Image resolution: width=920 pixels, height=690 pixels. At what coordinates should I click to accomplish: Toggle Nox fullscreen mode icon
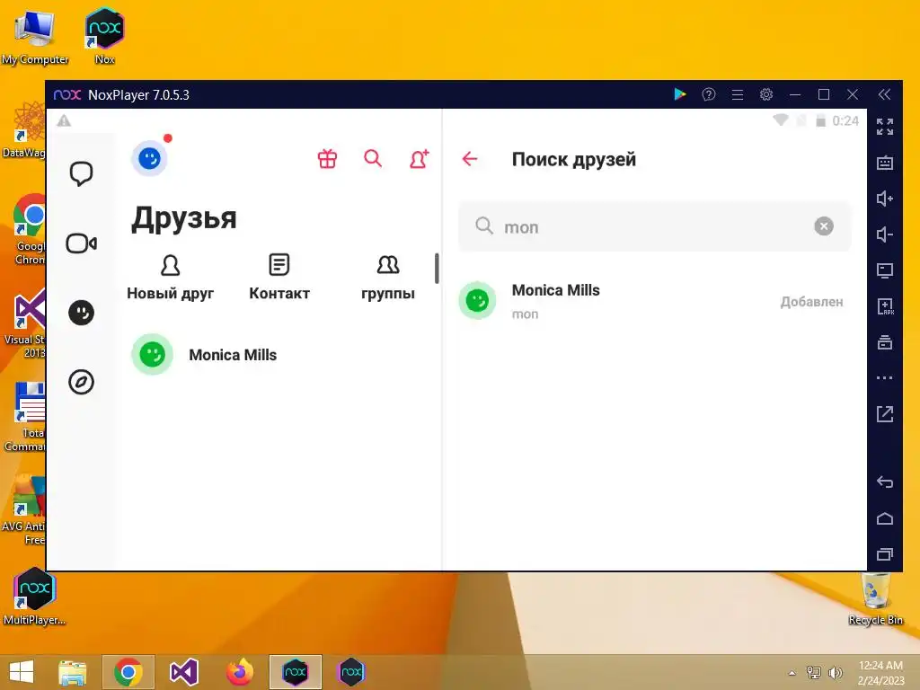(885, 127)
